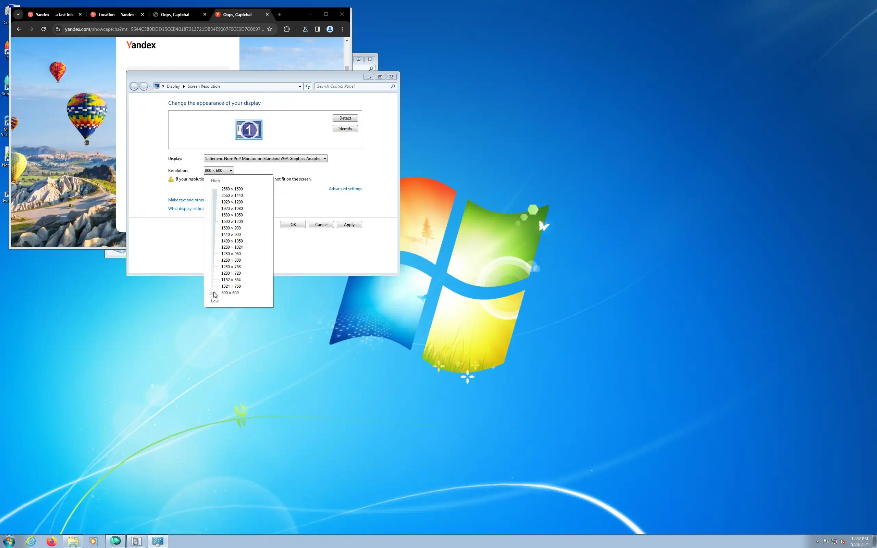877x548 pixels.
Task: Open Chrome side panel icon
Action: click(317, 29)
